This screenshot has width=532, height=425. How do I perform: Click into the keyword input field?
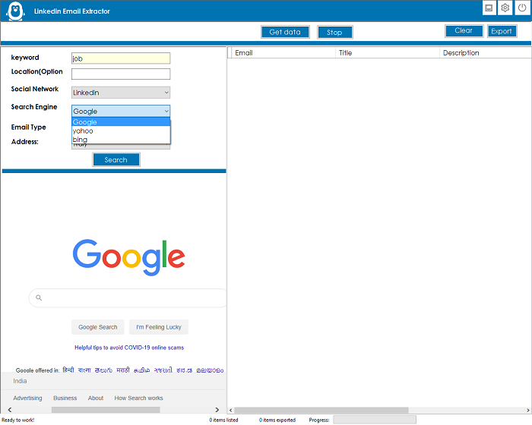(120, 58)
